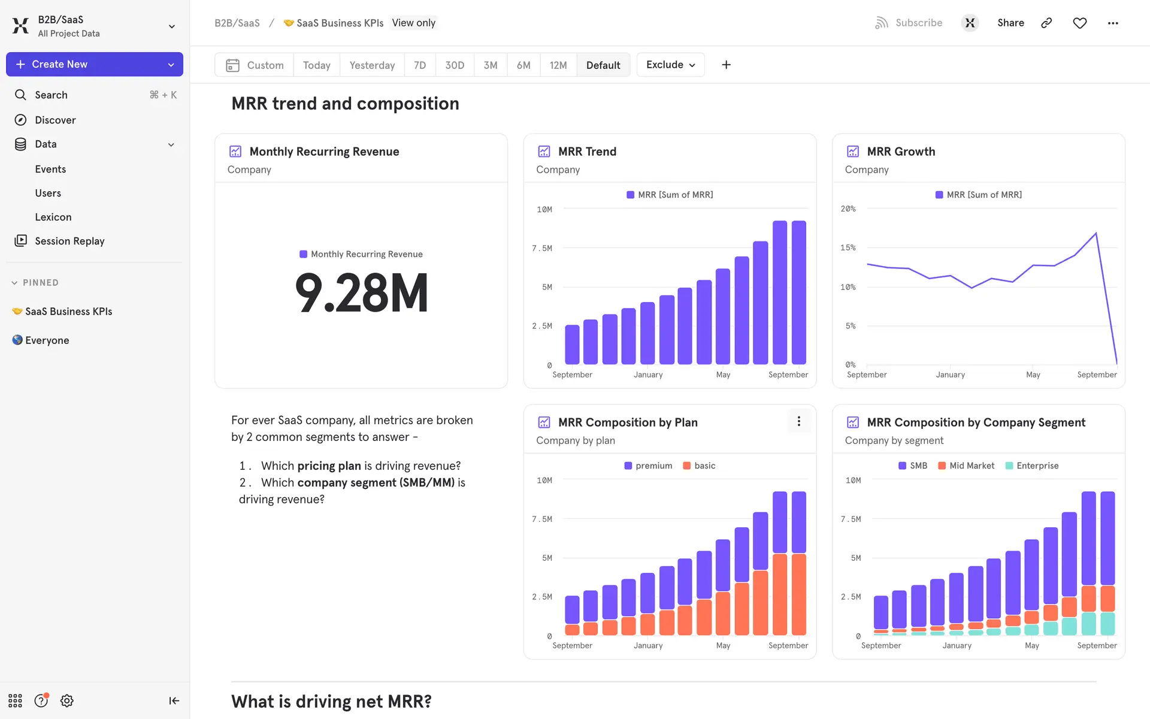This screenshot has width=1150, height=719.
Task: Expand the B2B/SaaS project switcher
Action: point(171,26)
